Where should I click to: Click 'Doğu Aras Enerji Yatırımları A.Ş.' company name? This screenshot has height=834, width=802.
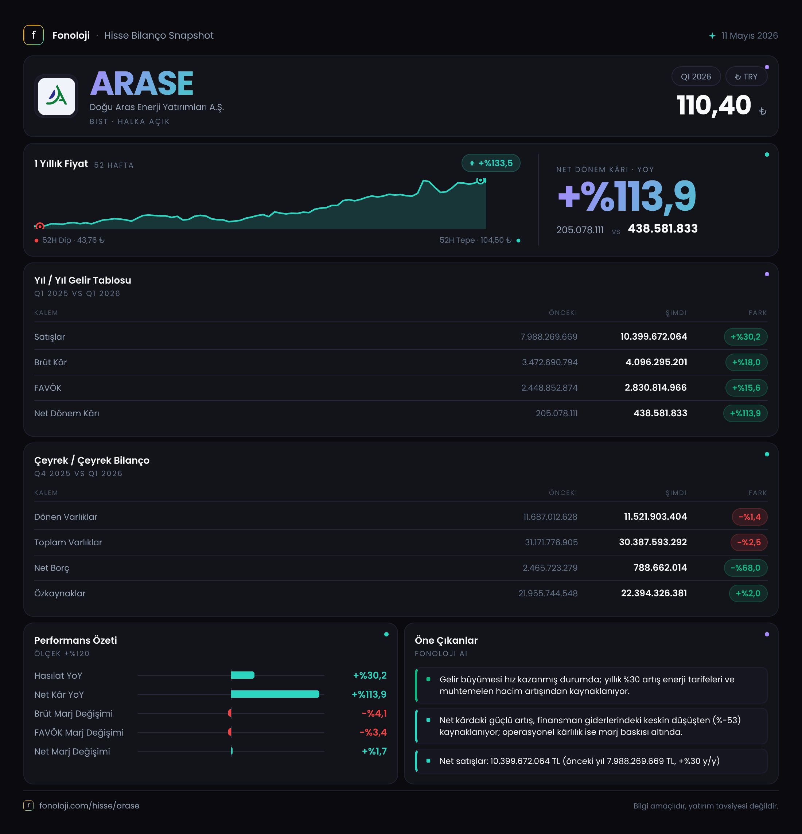(156, 107)
